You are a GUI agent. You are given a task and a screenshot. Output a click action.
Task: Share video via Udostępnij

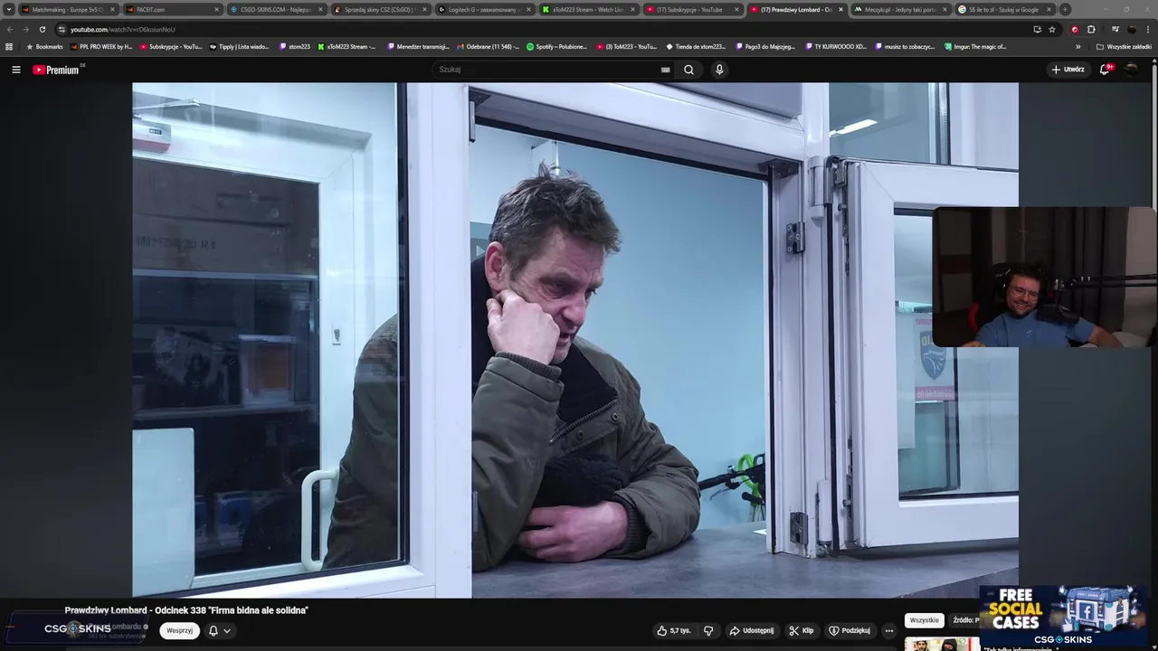(x=752, y=630)
